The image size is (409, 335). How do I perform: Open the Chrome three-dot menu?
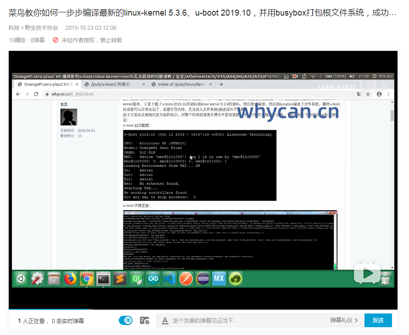tap(388, 94)
